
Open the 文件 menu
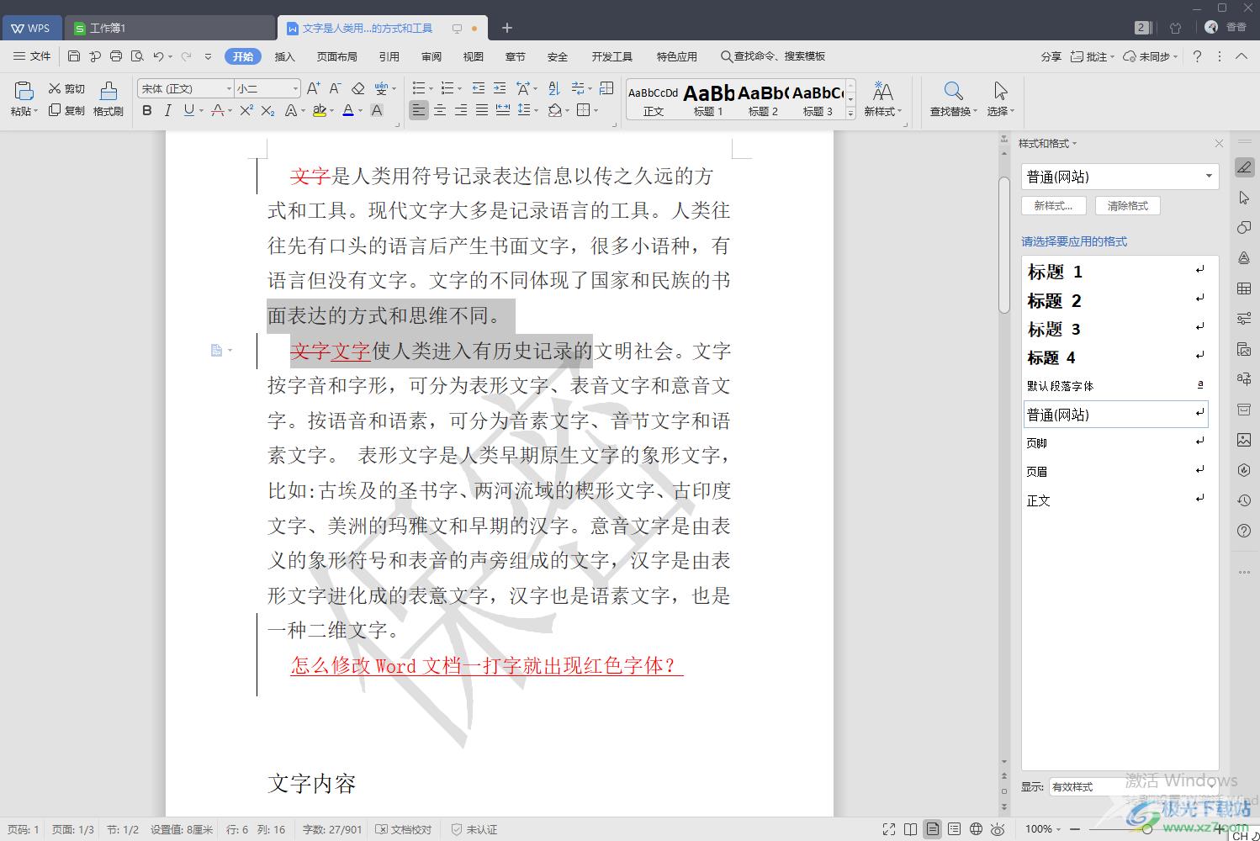click(x=33, y=56)
